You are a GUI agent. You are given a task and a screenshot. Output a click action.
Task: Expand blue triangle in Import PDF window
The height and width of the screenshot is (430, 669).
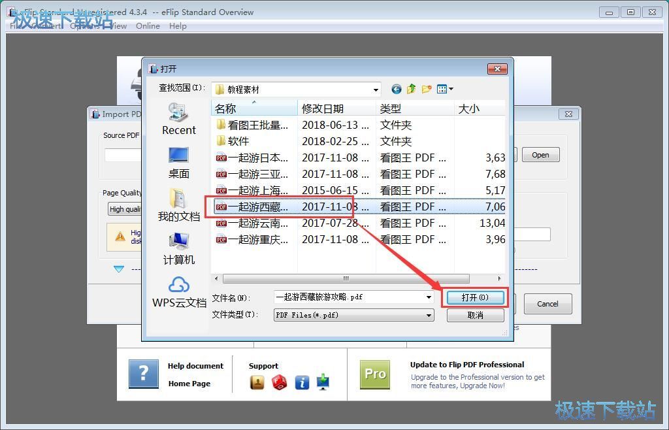pyautogui.click(x=119, y=269)
